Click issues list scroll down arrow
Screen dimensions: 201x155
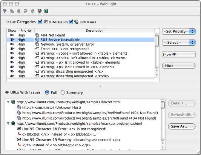point(157,75)
